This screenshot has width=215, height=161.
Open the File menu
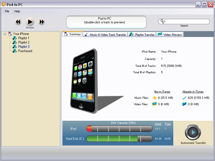coord(7,11)
